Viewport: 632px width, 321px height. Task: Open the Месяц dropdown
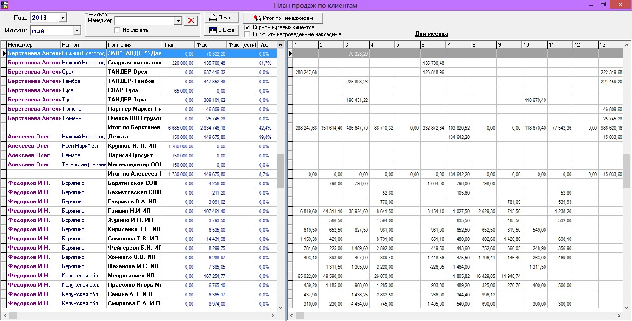coord(77,31)
